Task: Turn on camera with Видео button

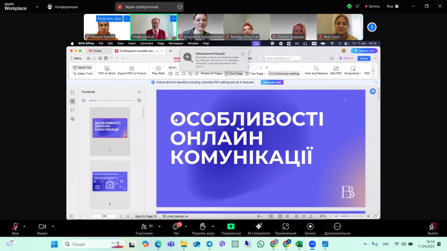Action: click(42, 227)
